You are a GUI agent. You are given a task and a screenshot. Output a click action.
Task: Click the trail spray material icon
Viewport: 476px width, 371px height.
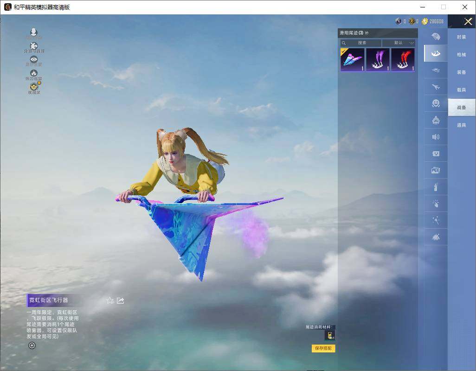coord(330,335)
